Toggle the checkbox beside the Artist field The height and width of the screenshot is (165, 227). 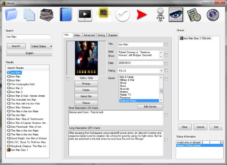coord(166,55)
